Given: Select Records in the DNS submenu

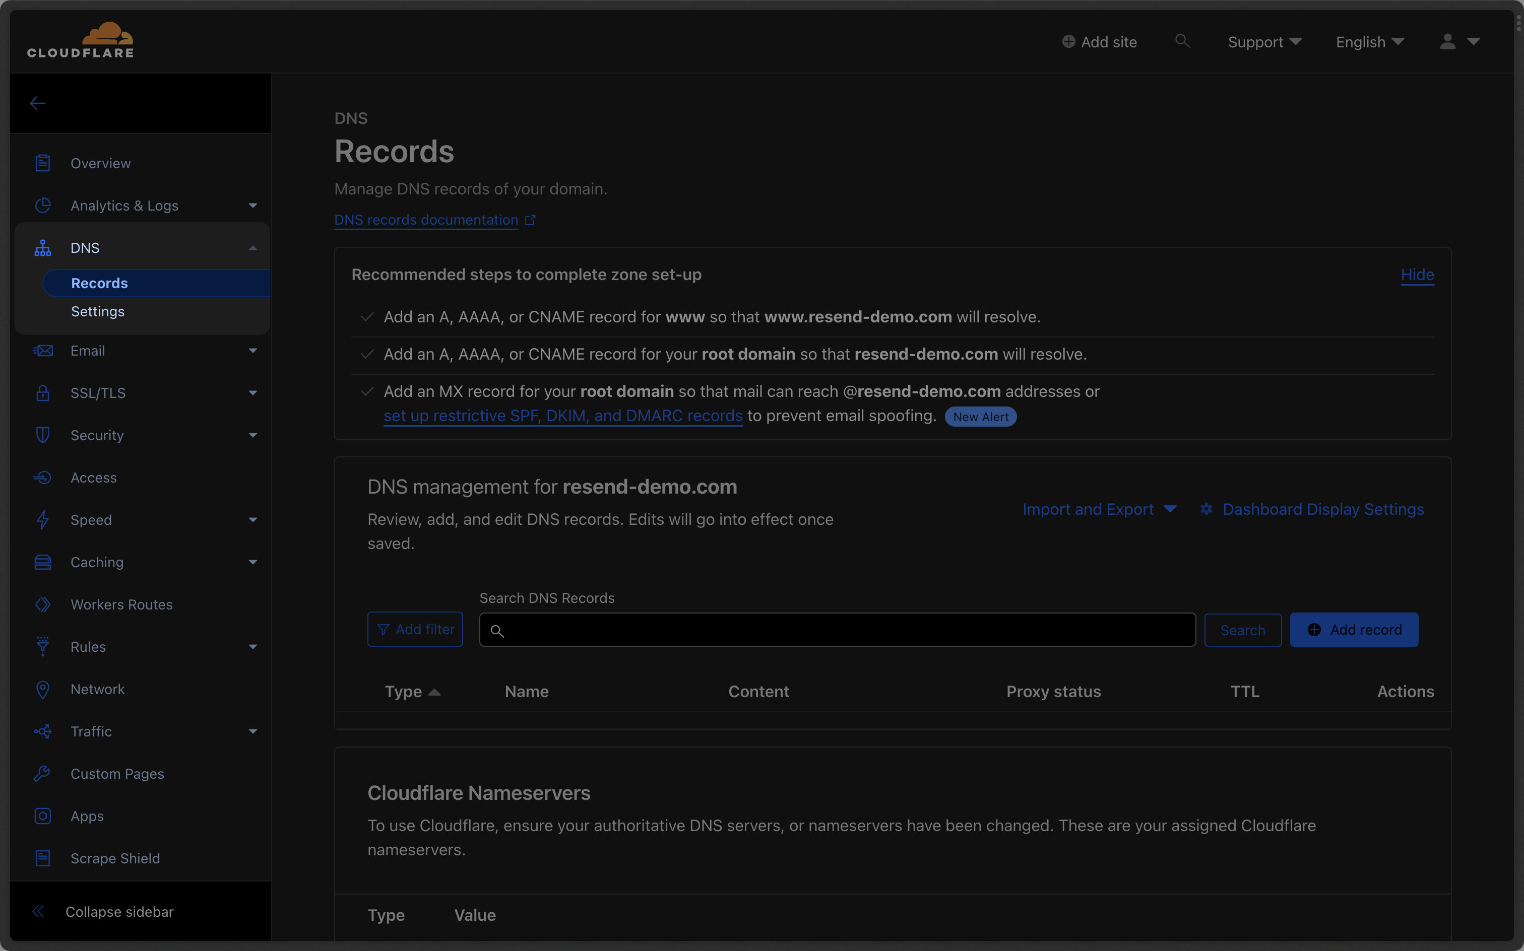Looking at the screenshot, I should tap(156, 283).
